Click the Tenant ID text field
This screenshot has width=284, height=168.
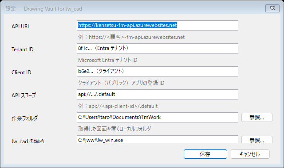[158, 48]
